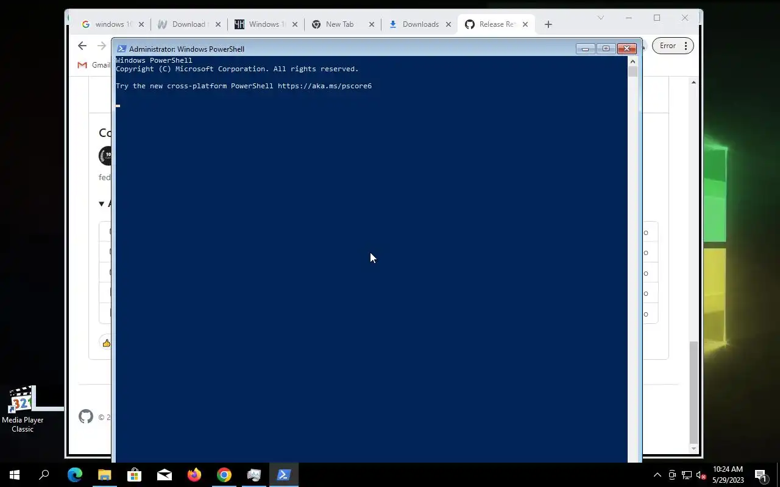The height and width of the screenshot is (487, 780).
Task: Select the Release GitHub tab
Action: coord(497,24)
